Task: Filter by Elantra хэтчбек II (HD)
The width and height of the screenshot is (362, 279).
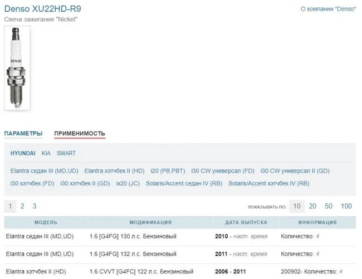Action: point(114,170)
